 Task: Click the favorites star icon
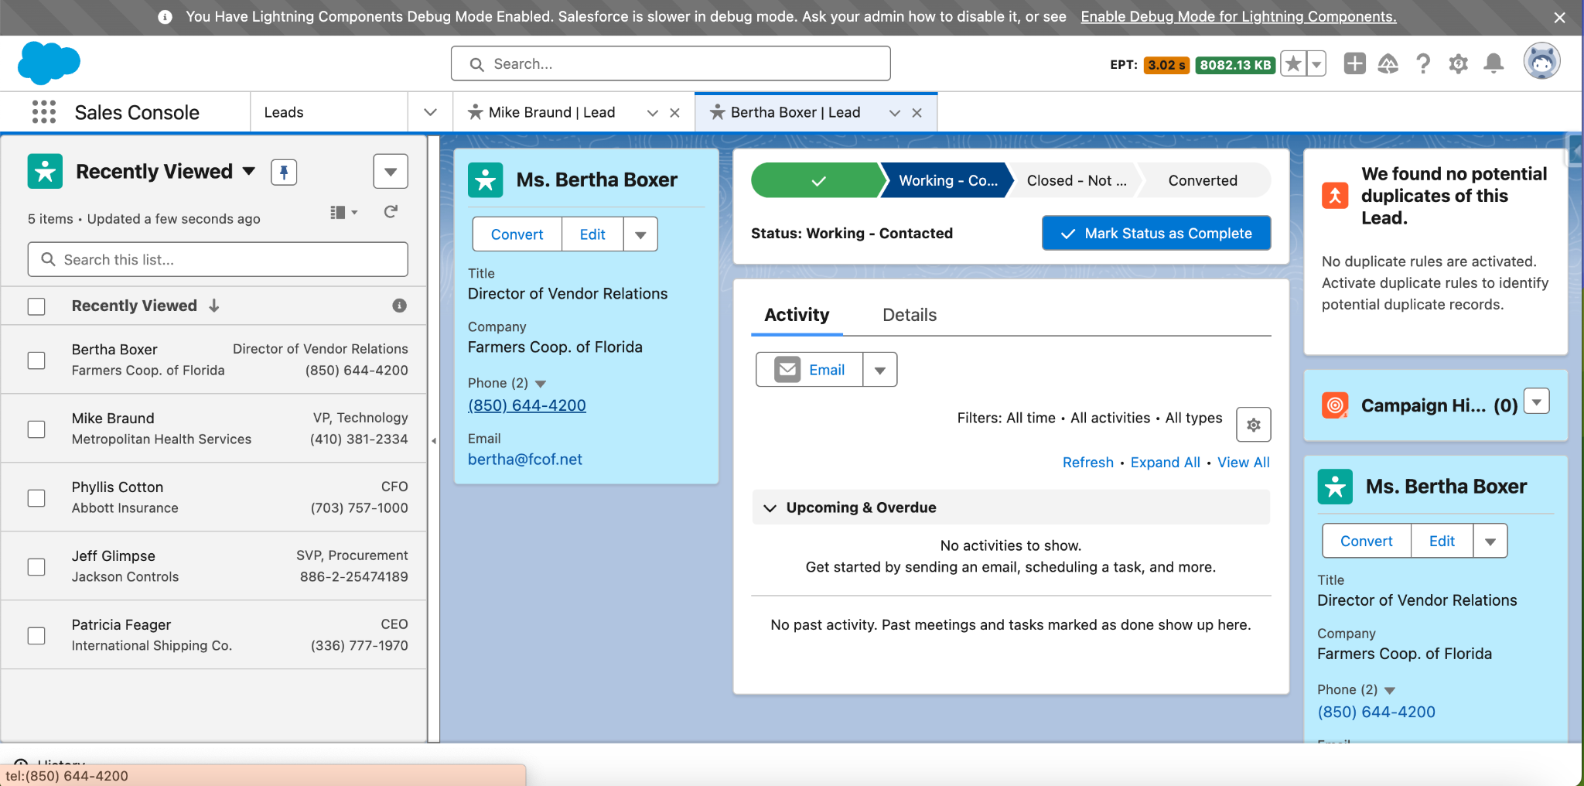tap(1293, 64)
